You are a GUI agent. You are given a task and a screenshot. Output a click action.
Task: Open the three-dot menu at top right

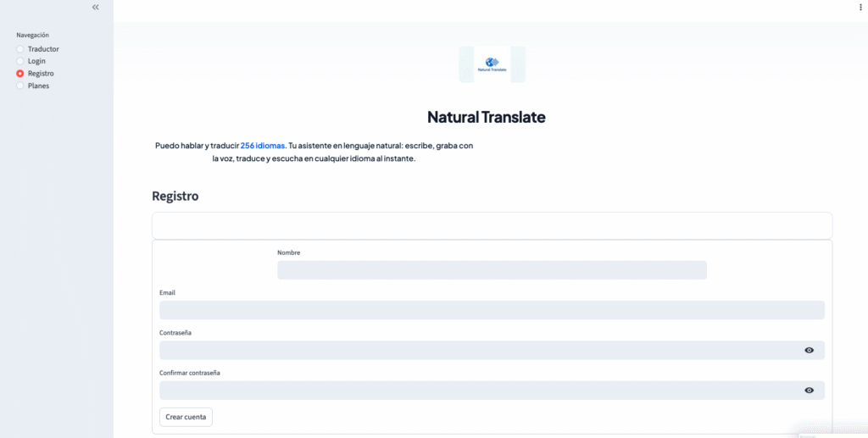coord(861,7)
